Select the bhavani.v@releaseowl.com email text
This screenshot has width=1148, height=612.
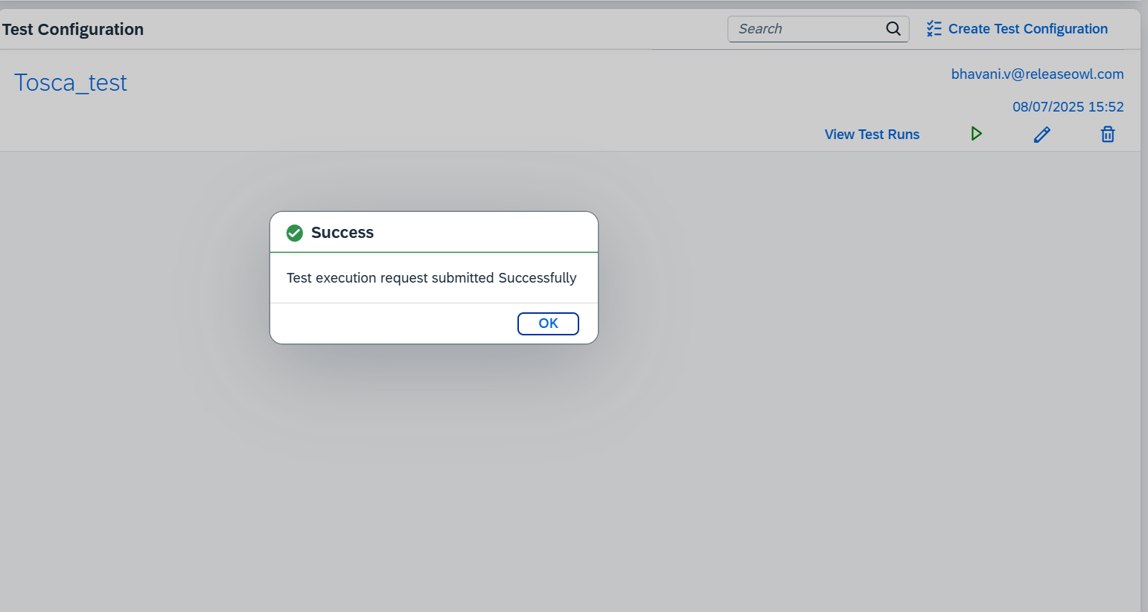tap(1037, 74)
